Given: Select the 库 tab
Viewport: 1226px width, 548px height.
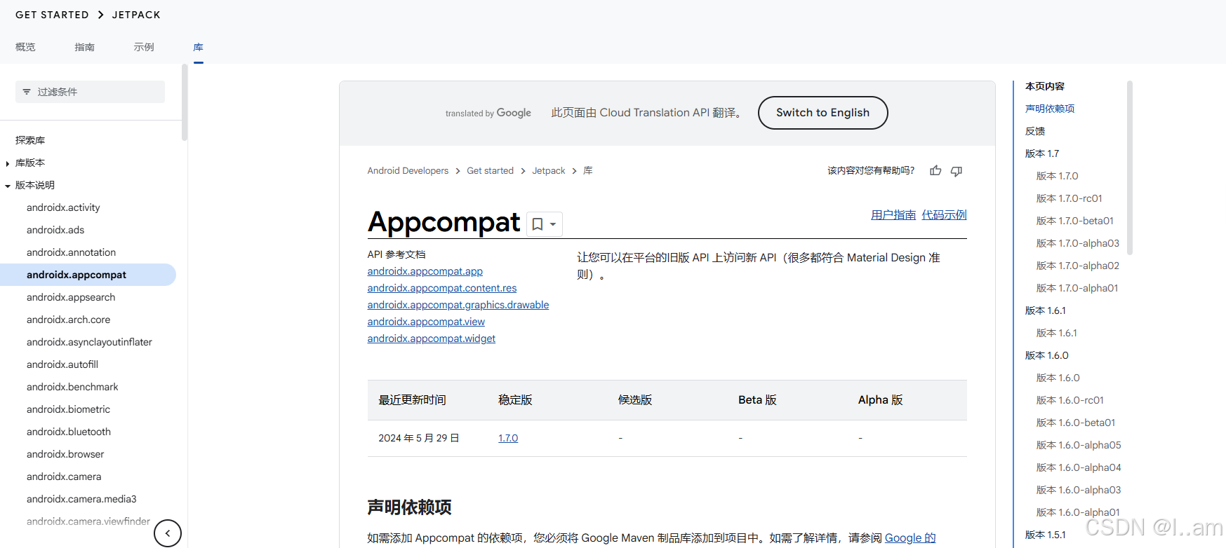Looking at the screenshot, I should [199, 47].
